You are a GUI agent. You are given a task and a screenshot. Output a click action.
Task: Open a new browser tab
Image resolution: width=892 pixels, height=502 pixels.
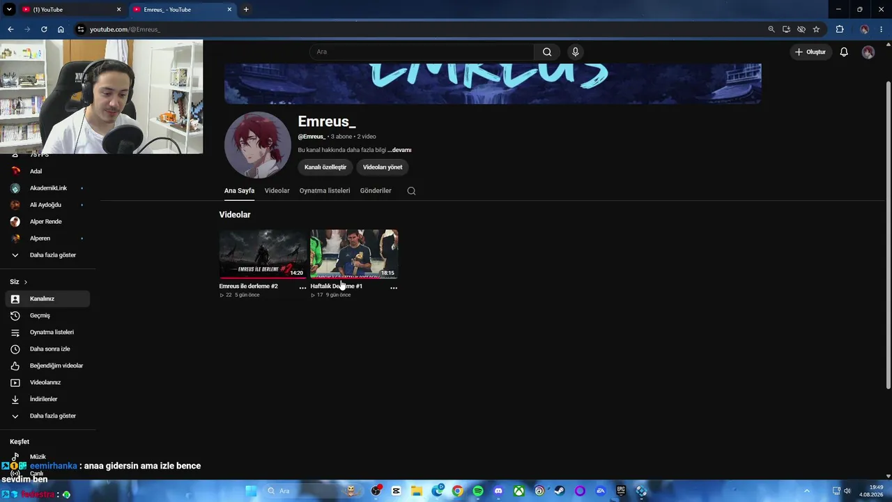(x=246, y=10)
